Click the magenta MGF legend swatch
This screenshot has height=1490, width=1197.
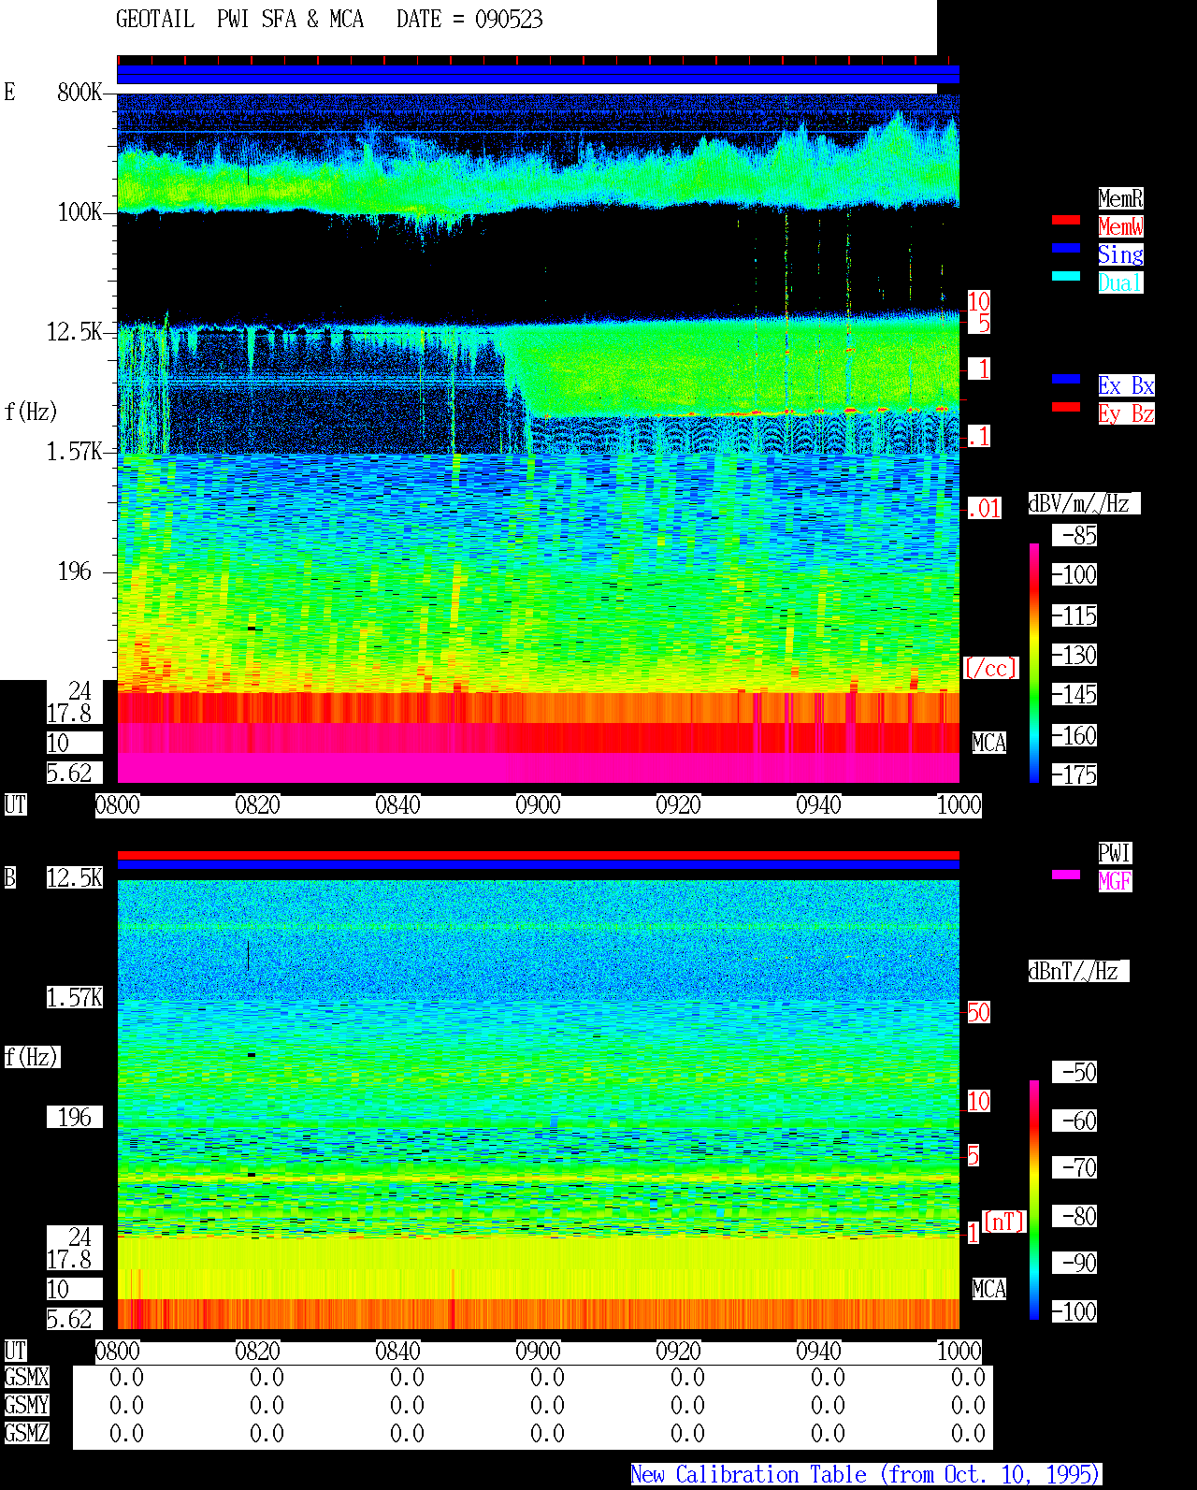click(x=1066, y=875)
